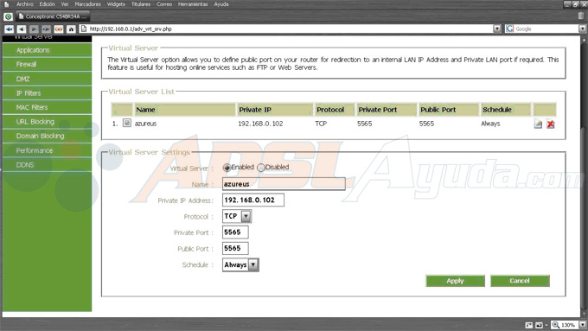Select the Enabled radio button
This screenshot has height=331, width=588.
[x=227, y=168]
